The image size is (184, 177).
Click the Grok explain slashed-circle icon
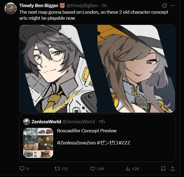[164, 5]
